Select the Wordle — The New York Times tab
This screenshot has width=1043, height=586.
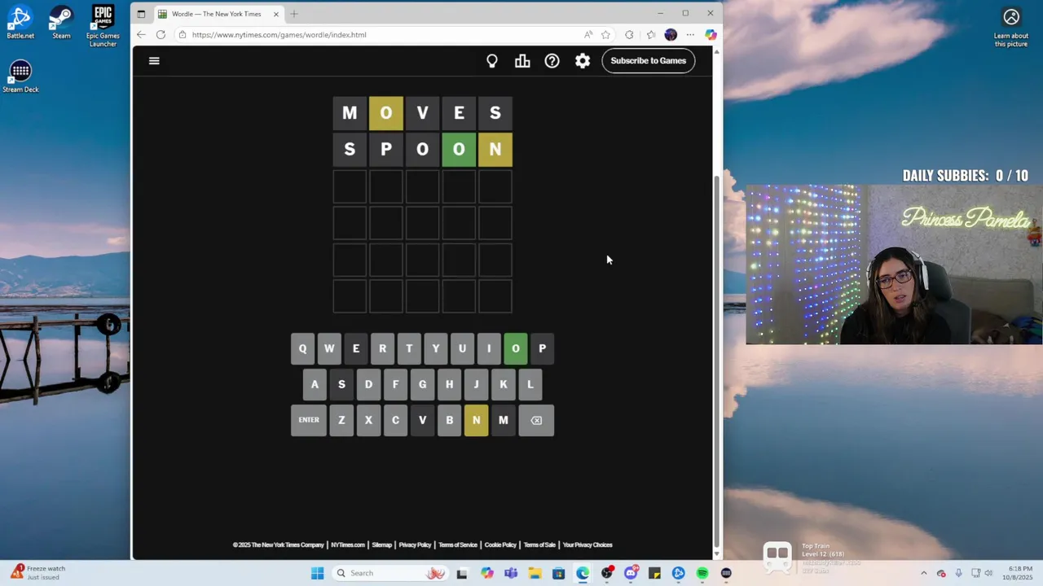pos(218,14)
